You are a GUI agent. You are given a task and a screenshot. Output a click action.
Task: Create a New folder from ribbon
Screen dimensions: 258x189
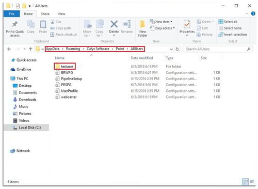(142, 28)
